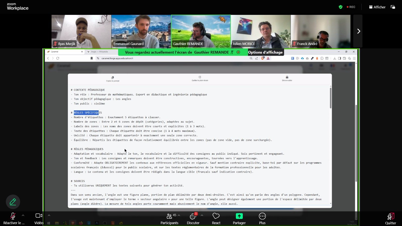Click the REC recording indicator
The width and height of the screenshot is (402, 226).
click(x=351, y=7)
